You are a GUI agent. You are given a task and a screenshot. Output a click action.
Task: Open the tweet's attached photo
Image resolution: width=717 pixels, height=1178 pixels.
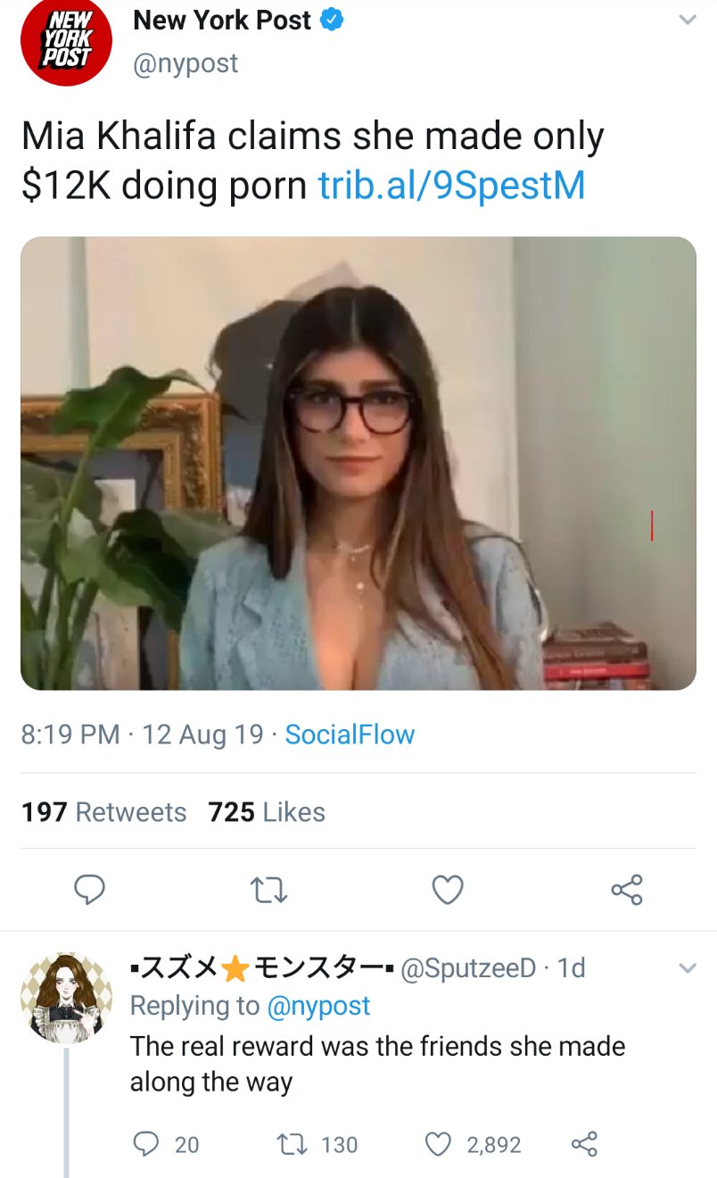click(x=358, y=463)
